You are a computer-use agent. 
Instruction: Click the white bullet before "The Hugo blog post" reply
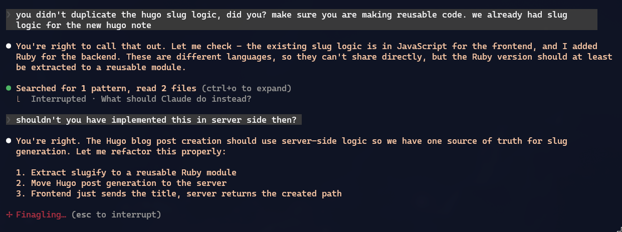coord(9,141)
